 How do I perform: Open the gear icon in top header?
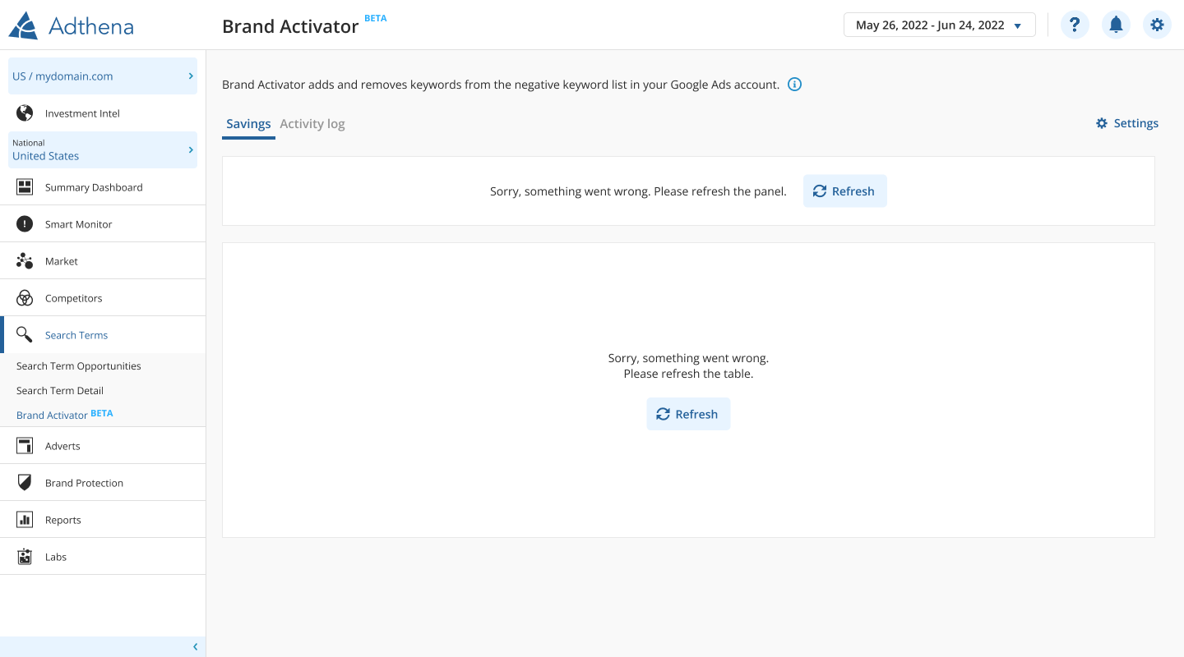click(1157, 25)
